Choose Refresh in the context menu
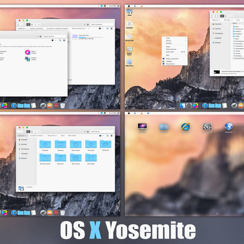This screenshot has height=244, width=244. click(175, 43)
